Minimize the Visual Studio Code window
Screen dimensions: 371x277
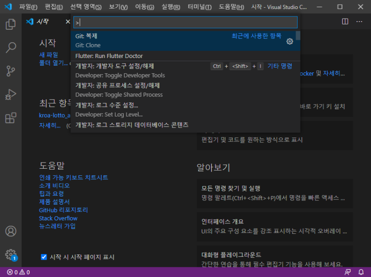tap(320, 7)
